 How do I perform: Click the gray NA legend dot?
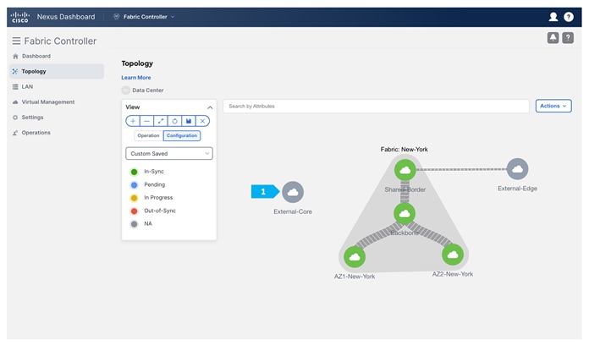tap(134, 224)
